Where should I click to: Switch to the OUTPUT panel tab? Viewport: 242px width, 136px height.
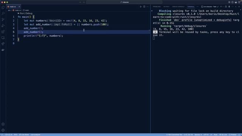[x=166, y=7]
